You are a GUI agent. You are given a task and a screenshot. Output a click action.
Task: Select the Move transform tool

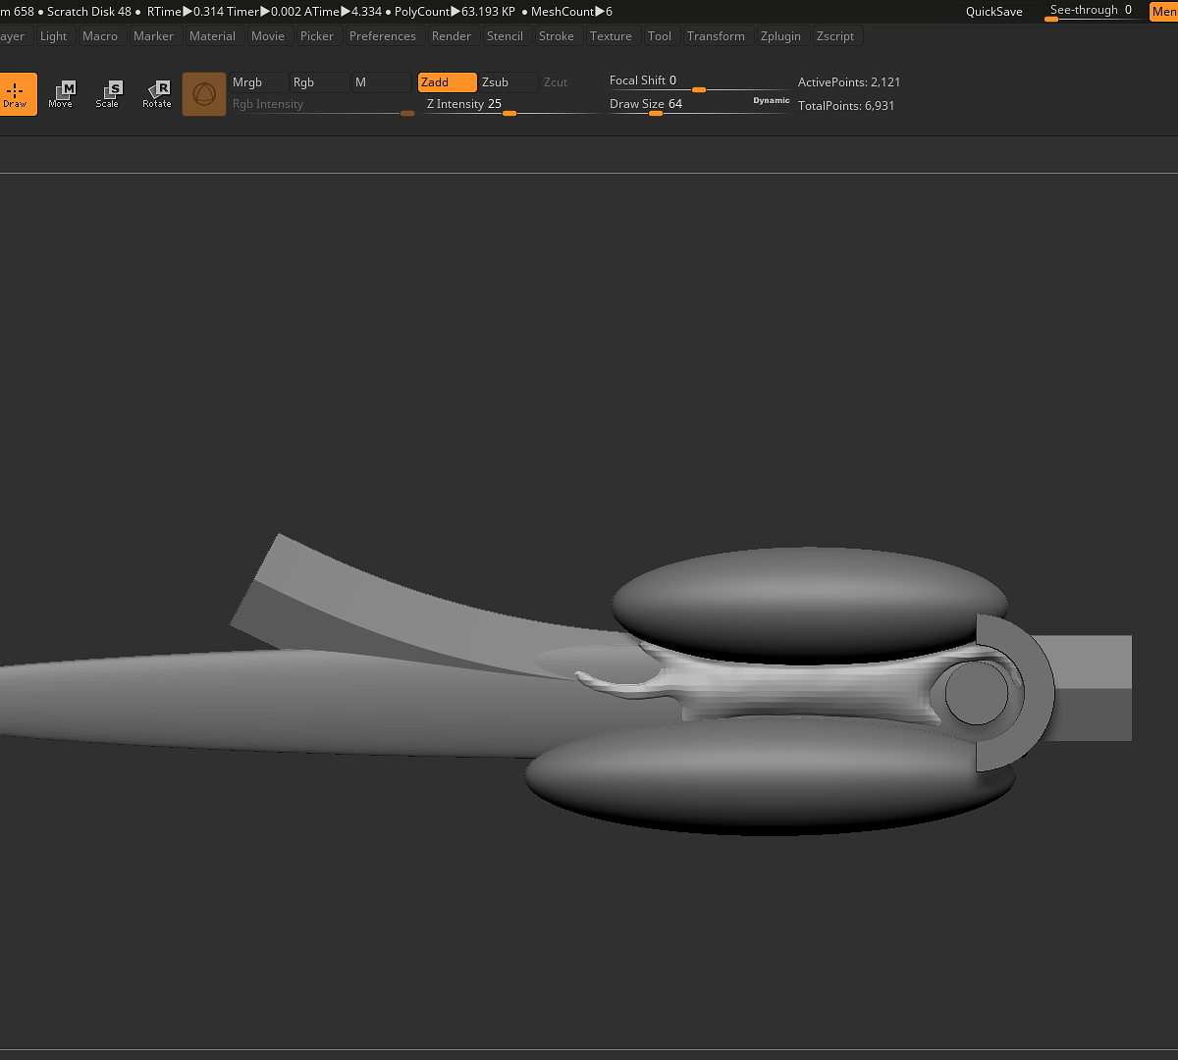coord(61,94)
